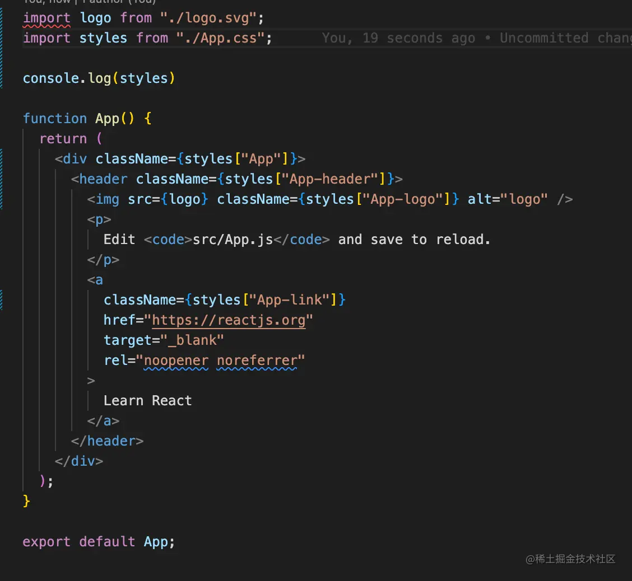Open the https://reactjs.org link
Screen dimensions: 632x581
point(229,320)
